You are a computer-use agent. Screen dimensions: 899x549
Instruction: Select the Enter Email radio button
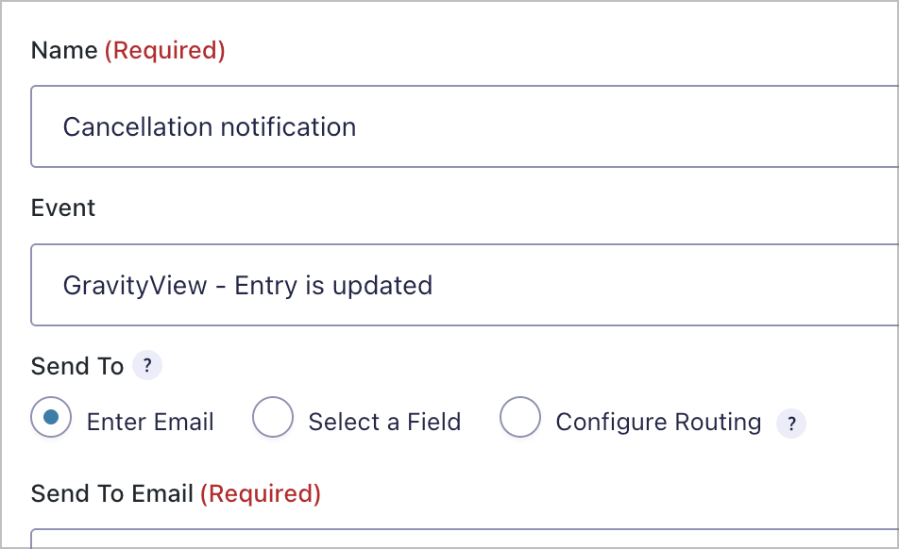coord(51,418)
